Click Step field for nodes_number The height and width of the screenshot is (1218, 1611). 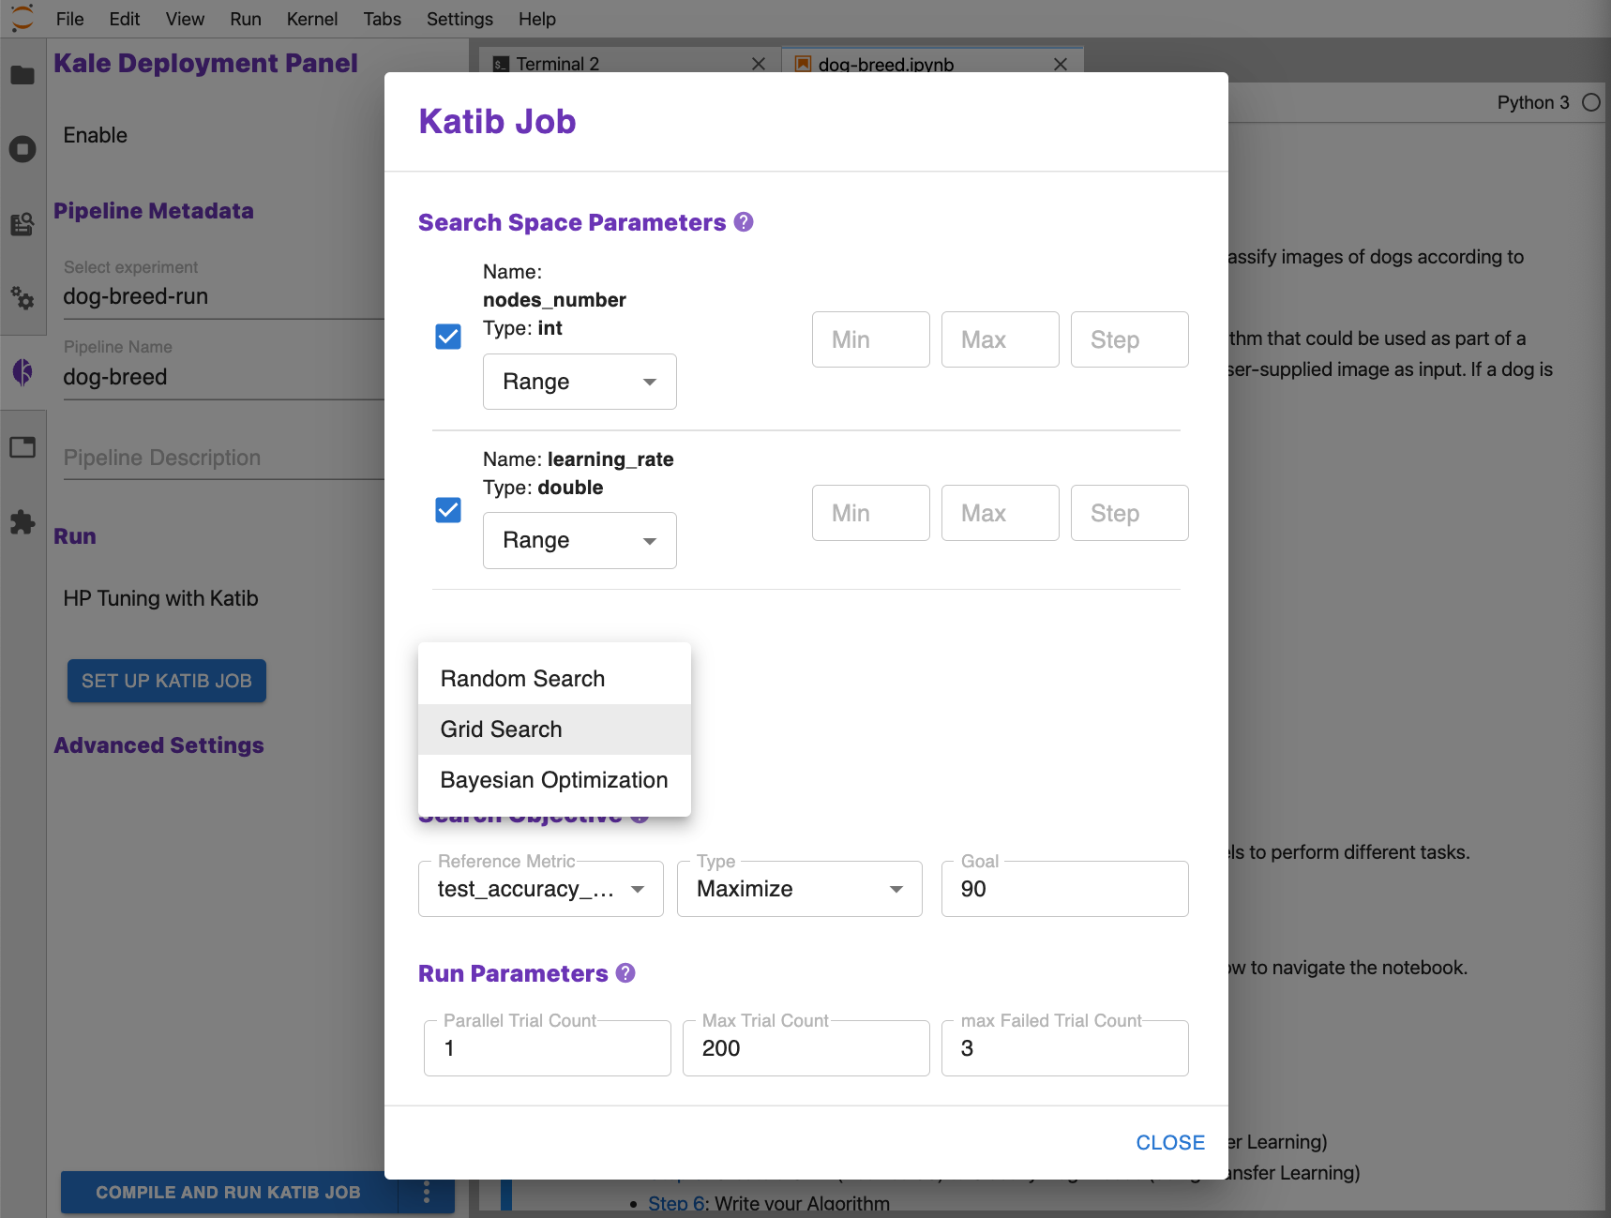click(1130, 339)
